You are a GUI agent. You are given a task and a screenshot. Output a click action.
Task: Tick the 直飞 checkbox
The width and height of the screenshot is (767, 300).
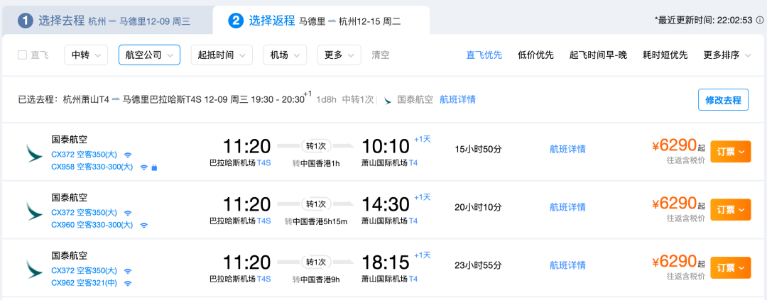tap(22, 55)
